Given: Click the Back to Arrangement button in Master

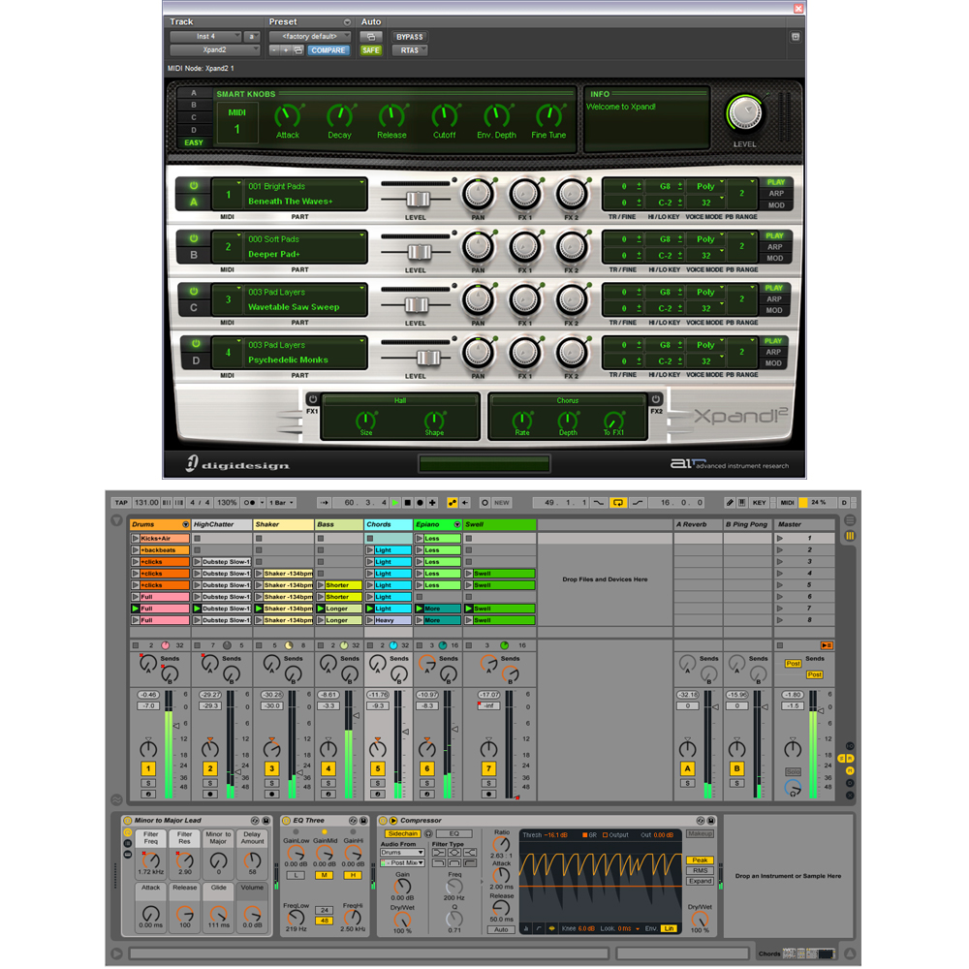Looking at the screenshot, I should click(827, 645).
